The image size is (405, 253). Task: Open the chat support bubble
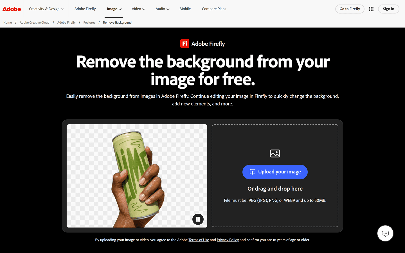pos(385,233)
